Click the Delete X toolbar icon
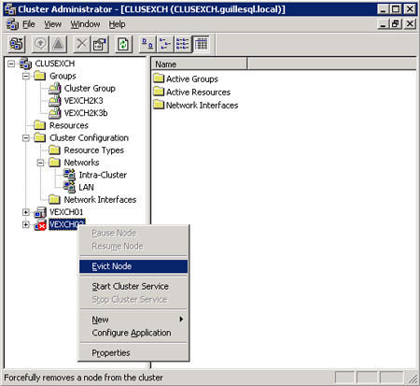The image size is (420, 386). pos(82,44)
